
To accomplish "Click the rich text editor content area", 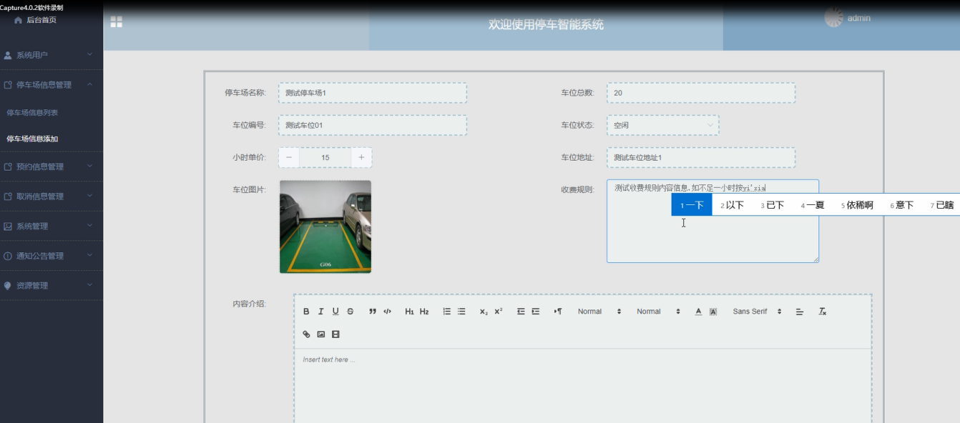I will click(583, 386).
